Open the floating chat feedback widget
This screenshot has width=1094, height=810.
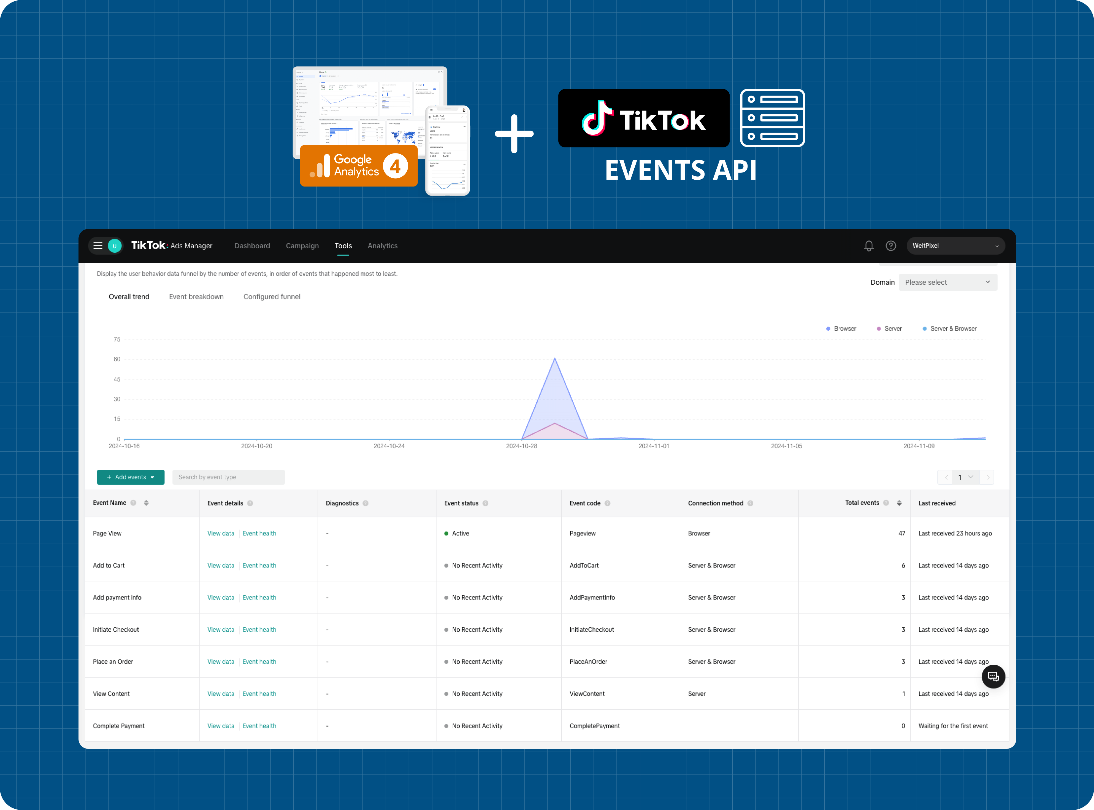[993, 677]
